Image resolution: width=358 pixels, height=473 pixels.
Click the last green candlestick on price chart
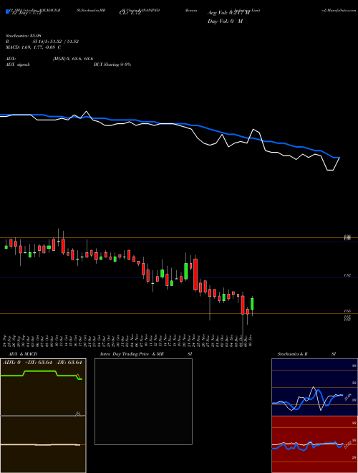[252, 304]
